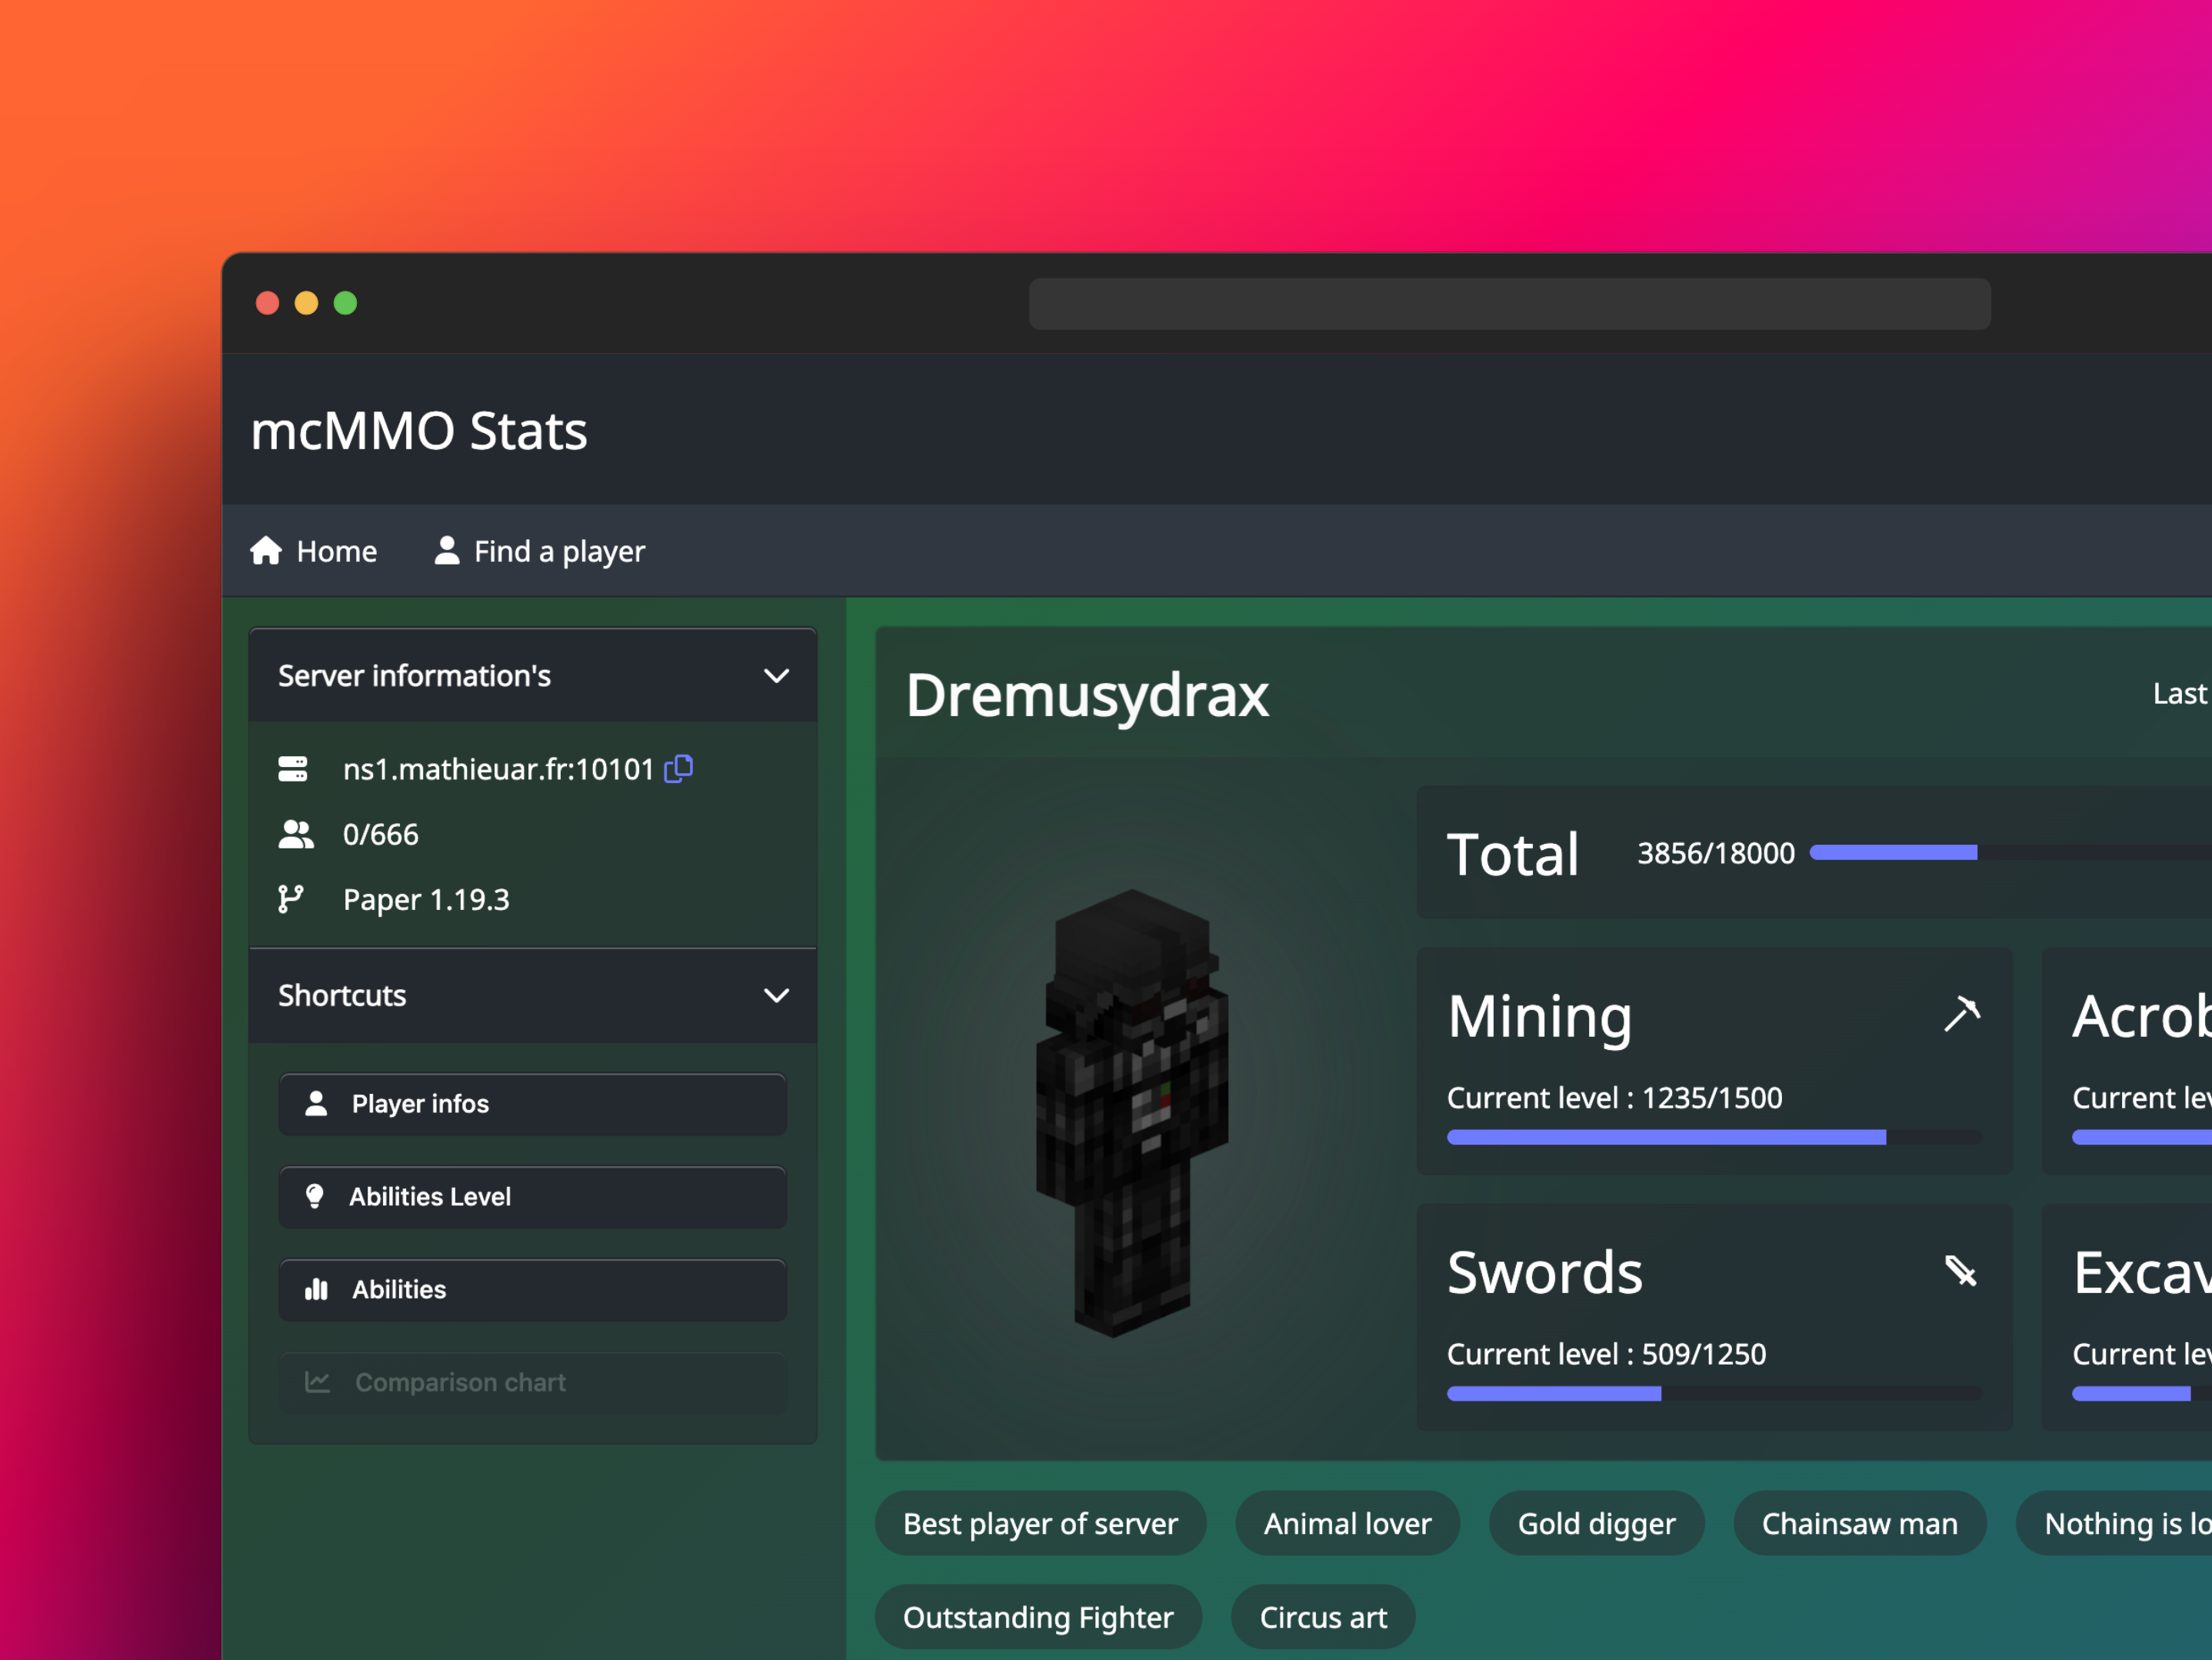Click the Find a player person icon
Screen dimensions: 2212x1660
click(x=447, y=550)
